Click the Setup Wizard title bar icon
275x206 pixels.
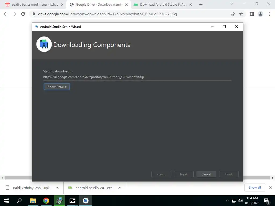pyautogui.click(x=37, y=27)
